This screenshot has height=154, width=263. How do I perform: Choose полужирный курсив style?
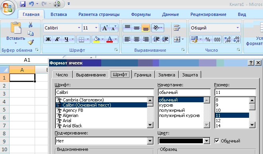[179, 115]
